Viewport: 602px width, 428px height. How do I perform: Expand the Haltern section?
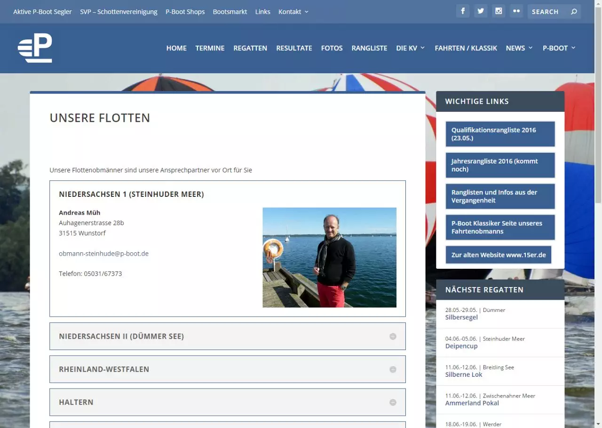point(228,402)
